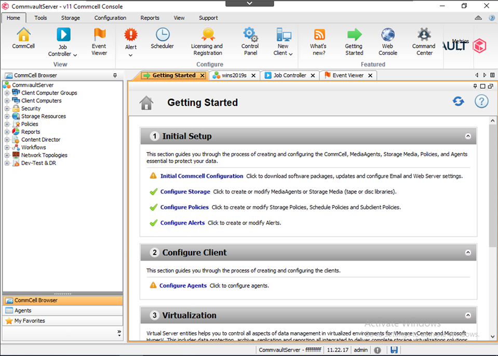Open the New Client dropdown arrow
This screenshot has height=356, width=498.
291,54
